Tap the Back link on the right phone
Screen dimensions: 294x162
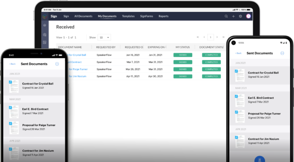238,53
